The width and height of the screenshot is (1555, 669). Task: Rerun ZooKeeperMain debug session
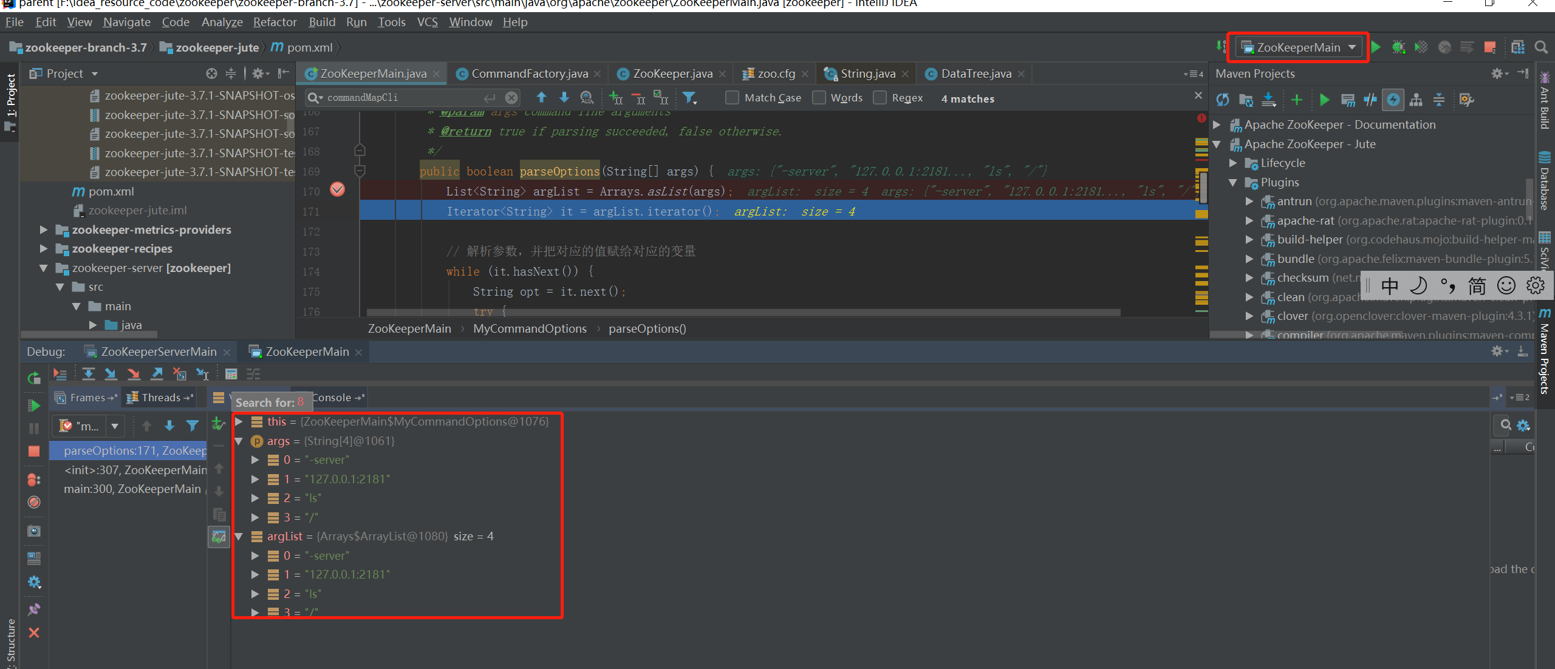(34, 379)
